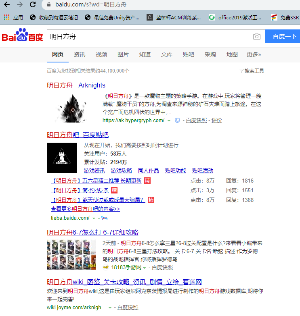The width and height of the screenshot is (300, 316).
Task: Switch to the 地图 tab
Action: coord(232,54)
